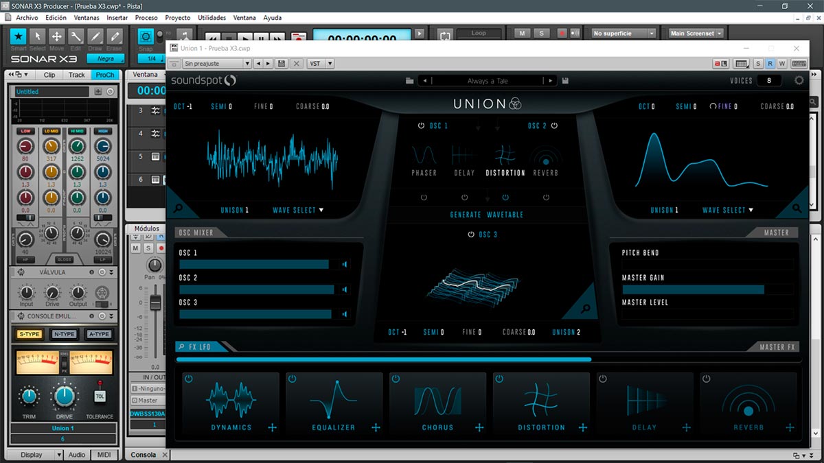Select N-TYPE console emulation

tap(64, 334)
